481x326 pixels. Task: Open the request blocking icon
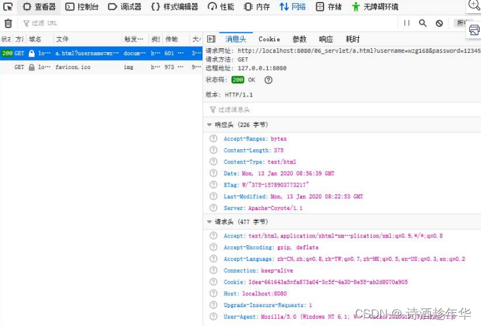coord(439,23)
